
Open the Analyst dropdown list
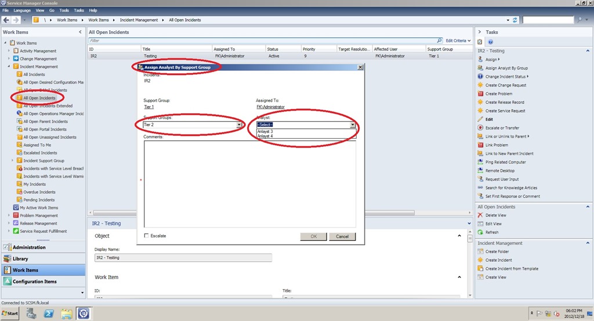(x=352, y=125)
